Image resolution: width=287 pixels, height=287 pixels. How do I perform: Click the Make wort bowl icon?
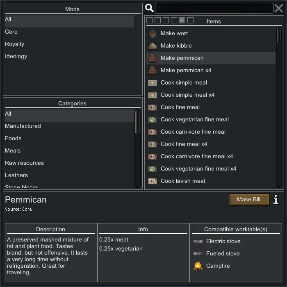pyautogui.click(x=153, y=34)
